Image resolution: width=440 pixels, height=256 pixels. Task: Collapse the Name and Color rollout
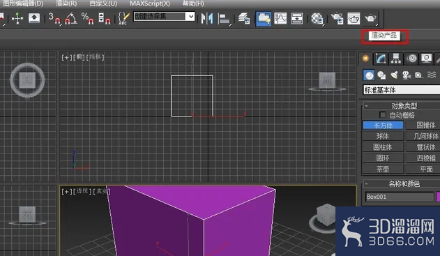pyautogui.click(x=366, y=184)
